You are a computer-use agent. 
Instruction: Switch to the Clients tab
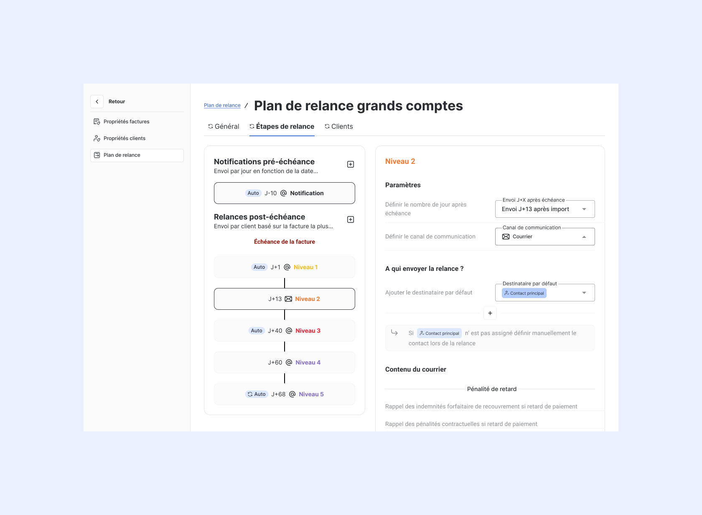339,126
